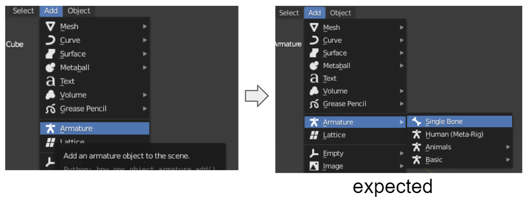The image size is (528, 200).
Task: Expand the Empty submenu arrow in right menu
Action: pyautogui.click(x=402, y=153)
